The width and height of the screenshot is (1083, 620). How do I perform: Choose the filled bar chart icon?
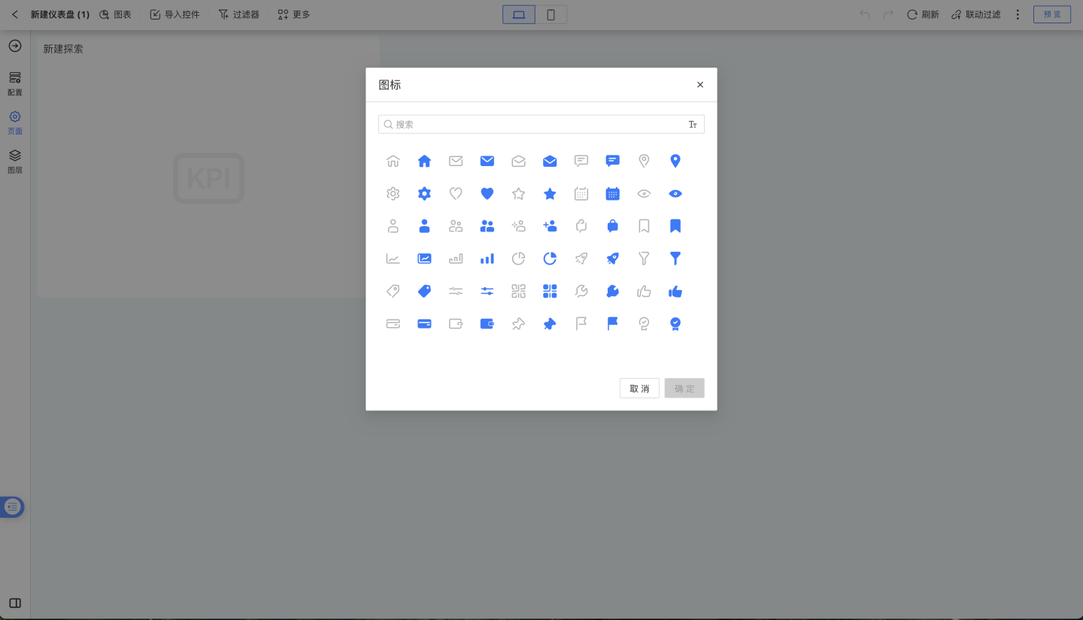487,259
